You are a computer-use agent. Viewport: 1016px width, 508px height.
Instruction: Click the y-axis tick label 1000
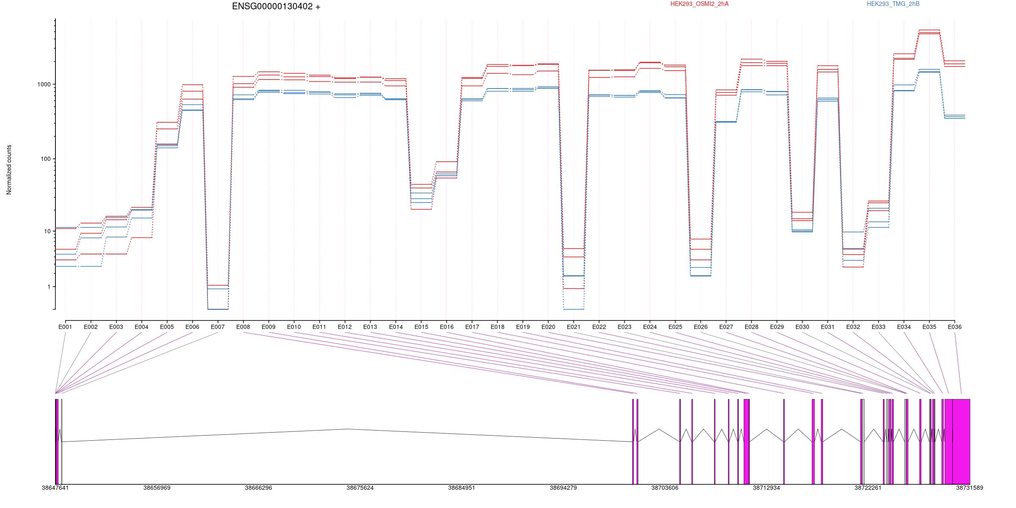pos(44,84)
